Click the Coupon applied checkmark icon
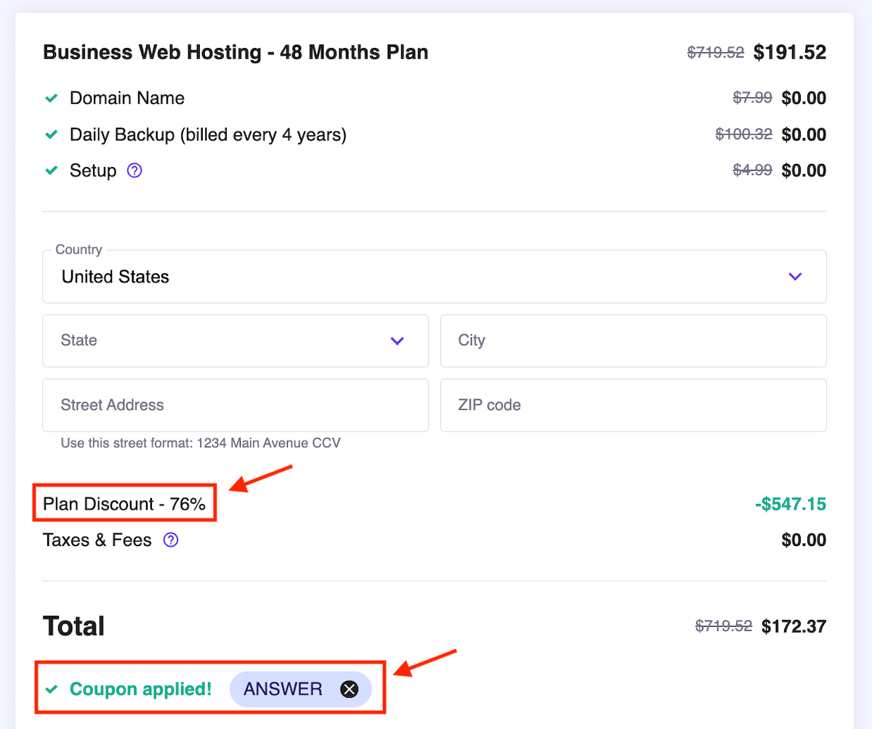Image resolution: width=872 pixels, height=729 pixels. [52, 689]
